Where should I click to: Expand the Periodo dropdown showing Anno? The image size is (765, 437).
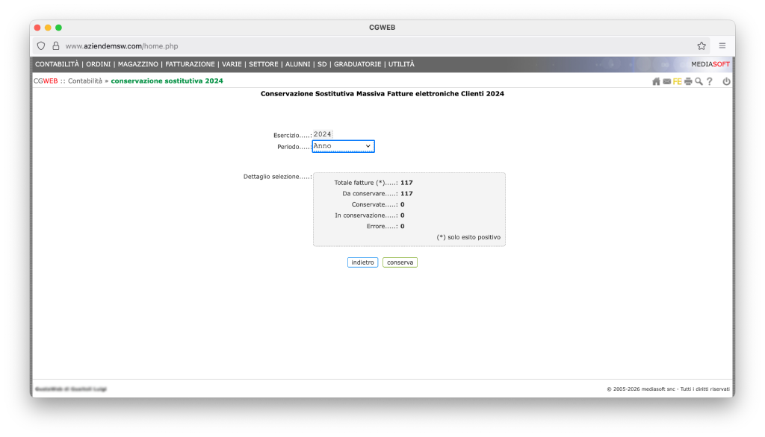pos(343,146)
